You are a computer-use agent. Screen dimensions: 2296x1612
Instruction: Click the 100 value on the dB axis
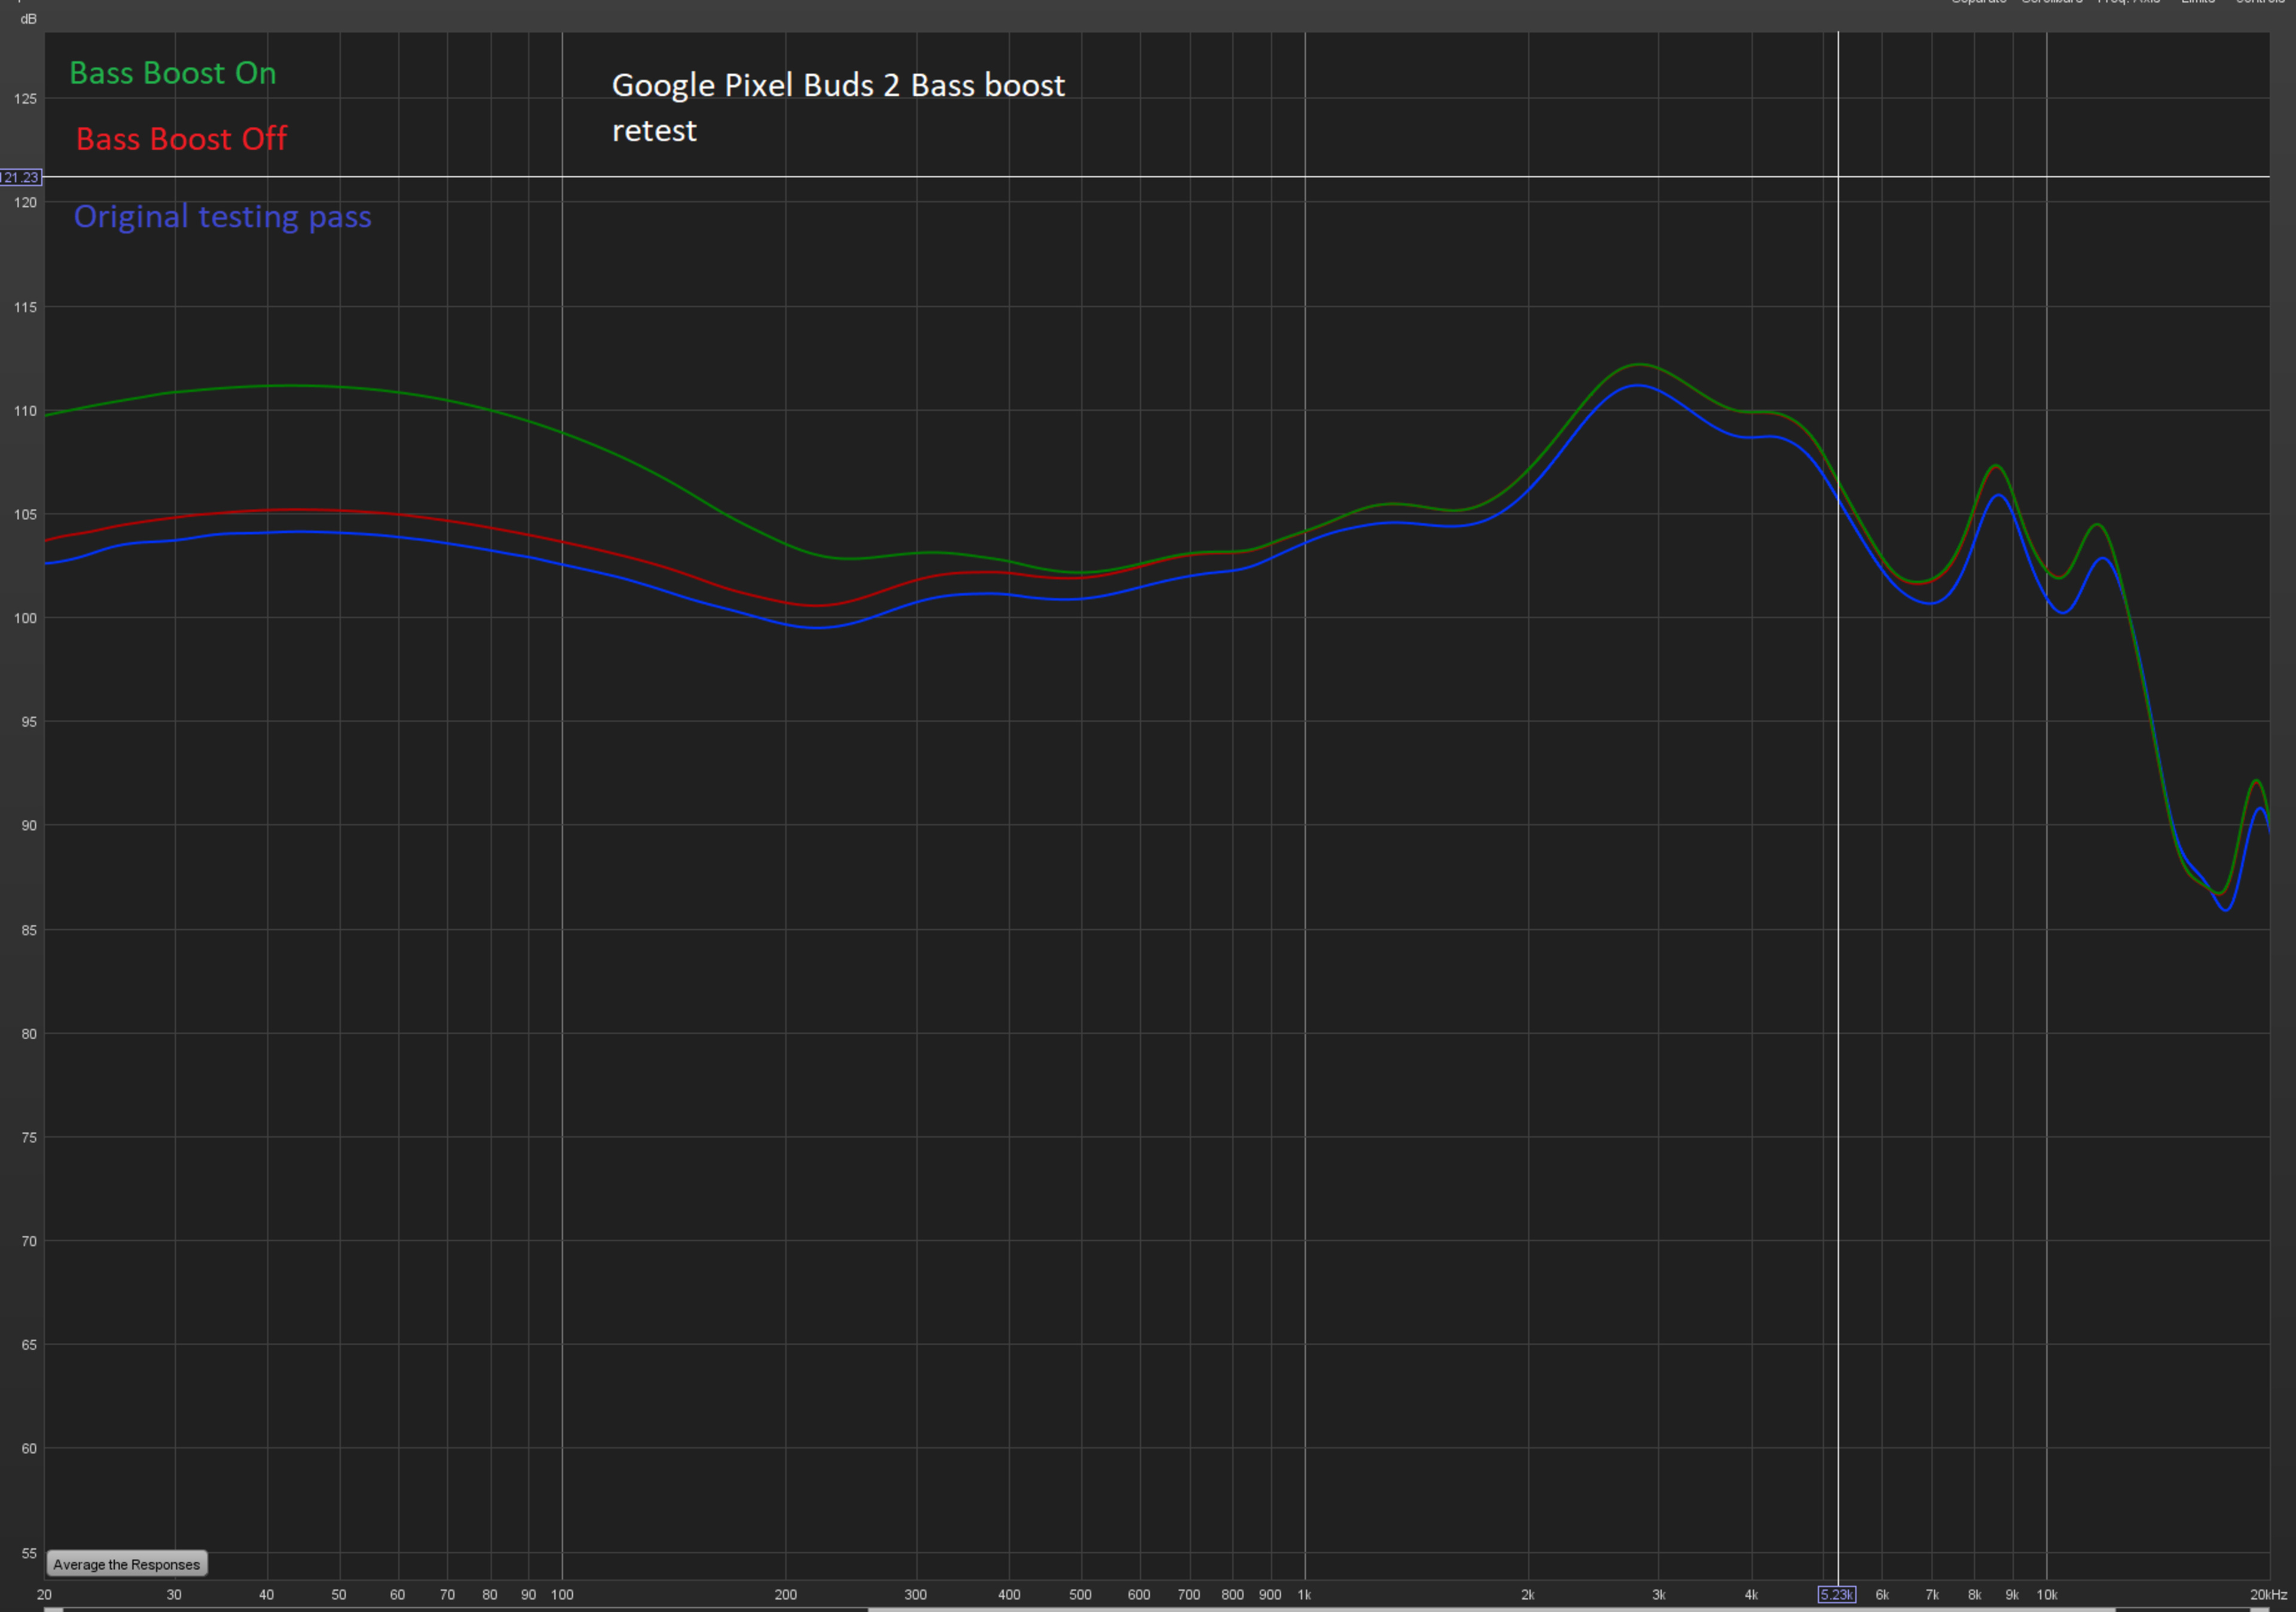pyautogui.click(x=25, y=618)
